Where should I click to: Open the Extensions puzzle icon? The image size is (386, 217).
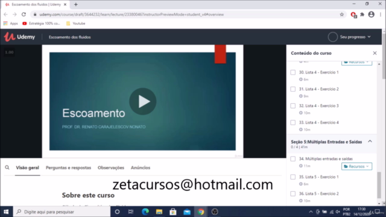tap(362, 14)
